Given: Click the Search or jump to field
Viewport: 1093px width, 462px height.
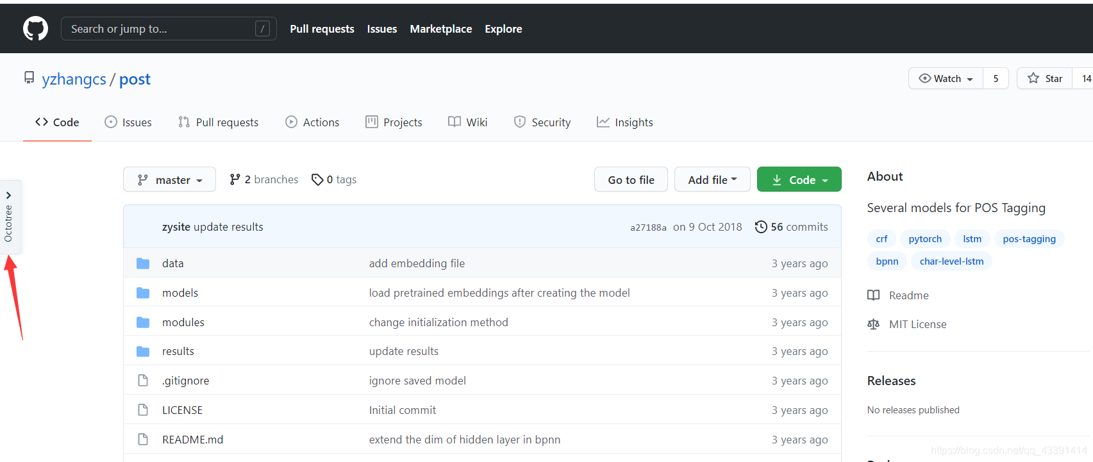Looking at the screenshot, I should click(x=169, y=29).
